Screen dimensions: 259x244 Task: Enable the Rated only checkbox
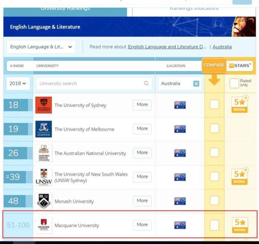click(234, 83)
